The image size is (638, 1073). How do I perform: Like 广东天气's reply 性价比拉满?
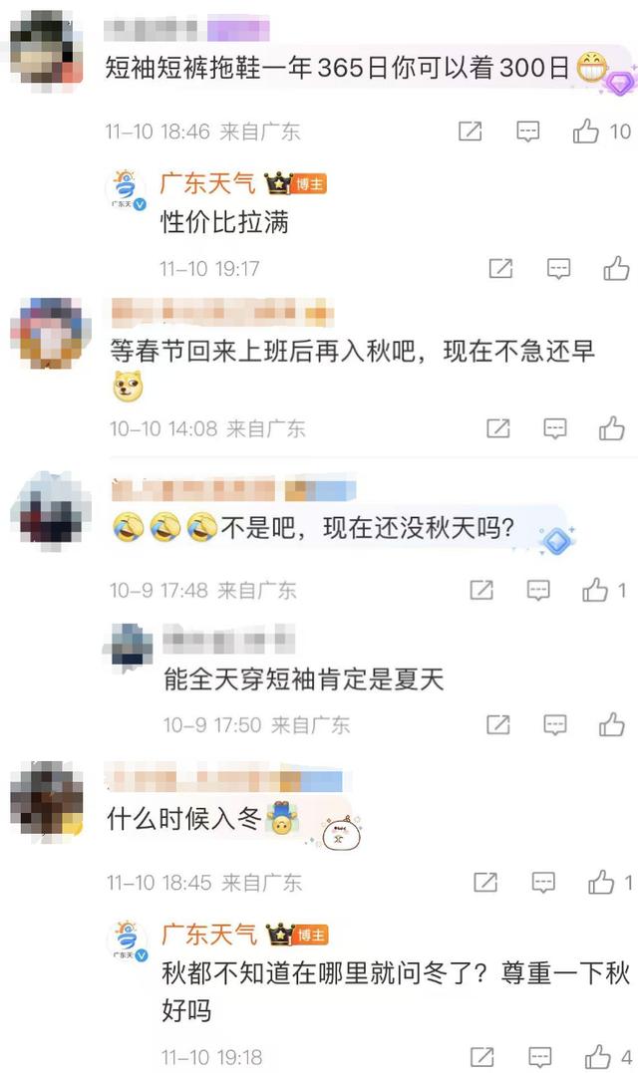coord(616,268)
